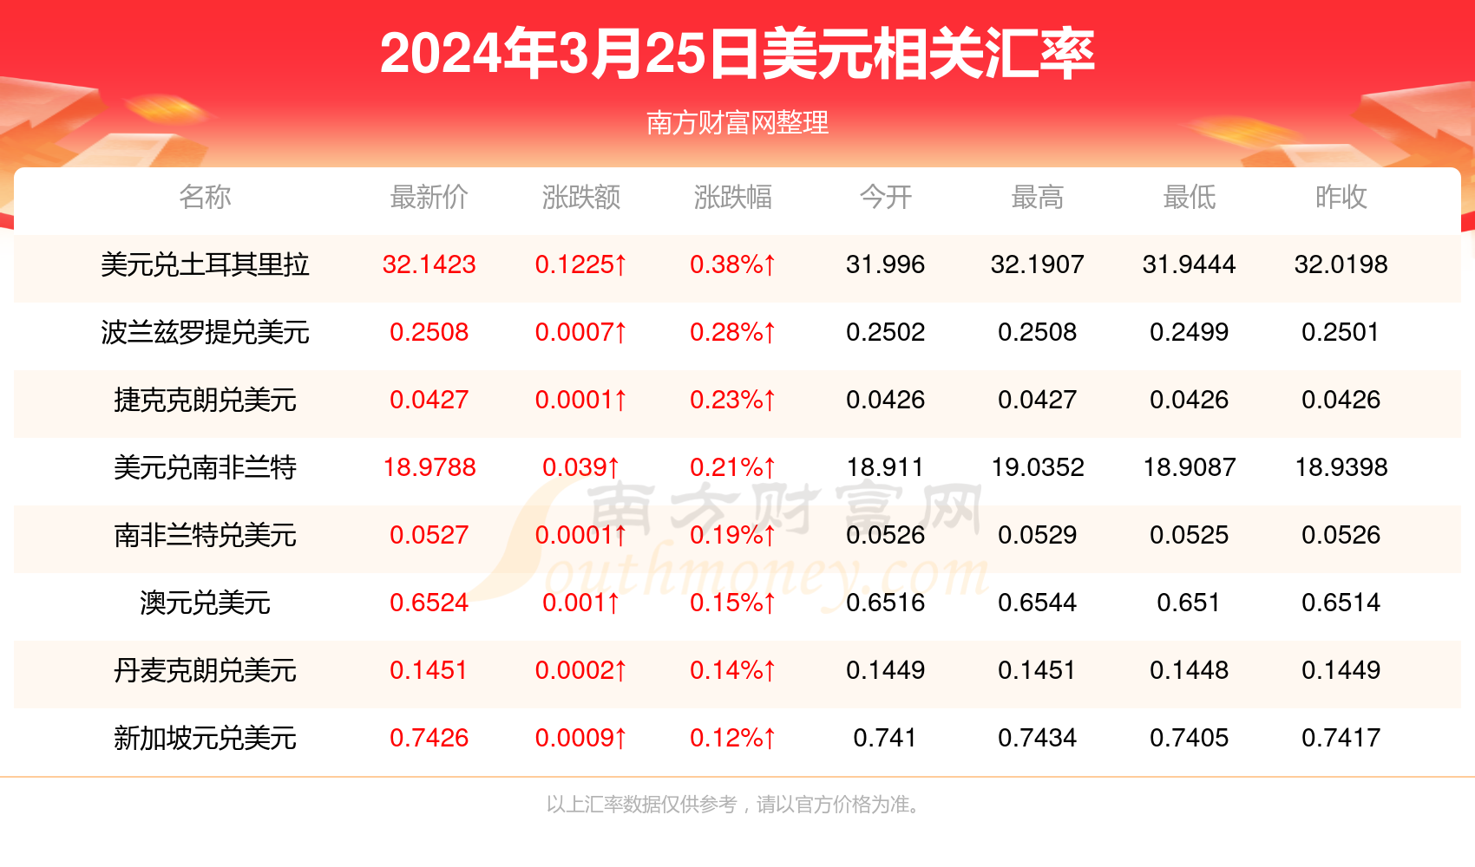1475x867 pixels.
Task: Select the 今开 column header
Action: 885,197
